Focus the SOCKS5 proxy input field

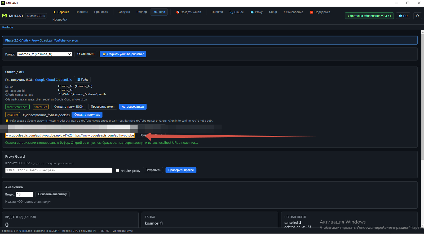coord(59,170)
